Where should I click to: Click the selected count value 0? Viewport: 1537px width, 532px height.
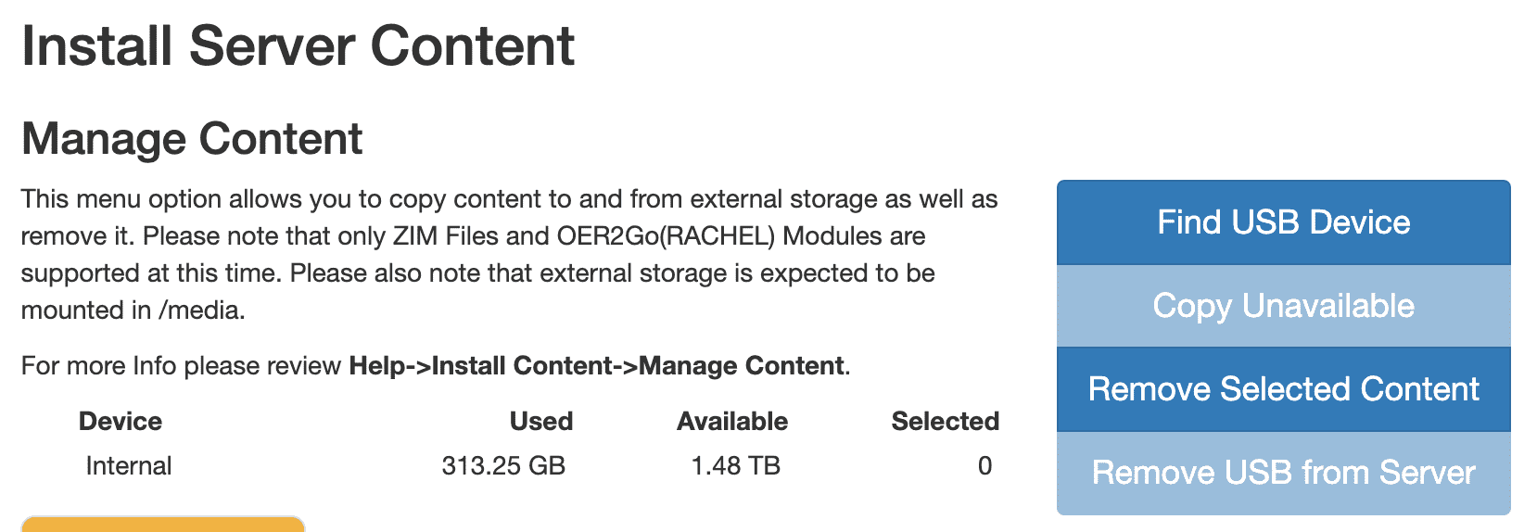(984, 465)
